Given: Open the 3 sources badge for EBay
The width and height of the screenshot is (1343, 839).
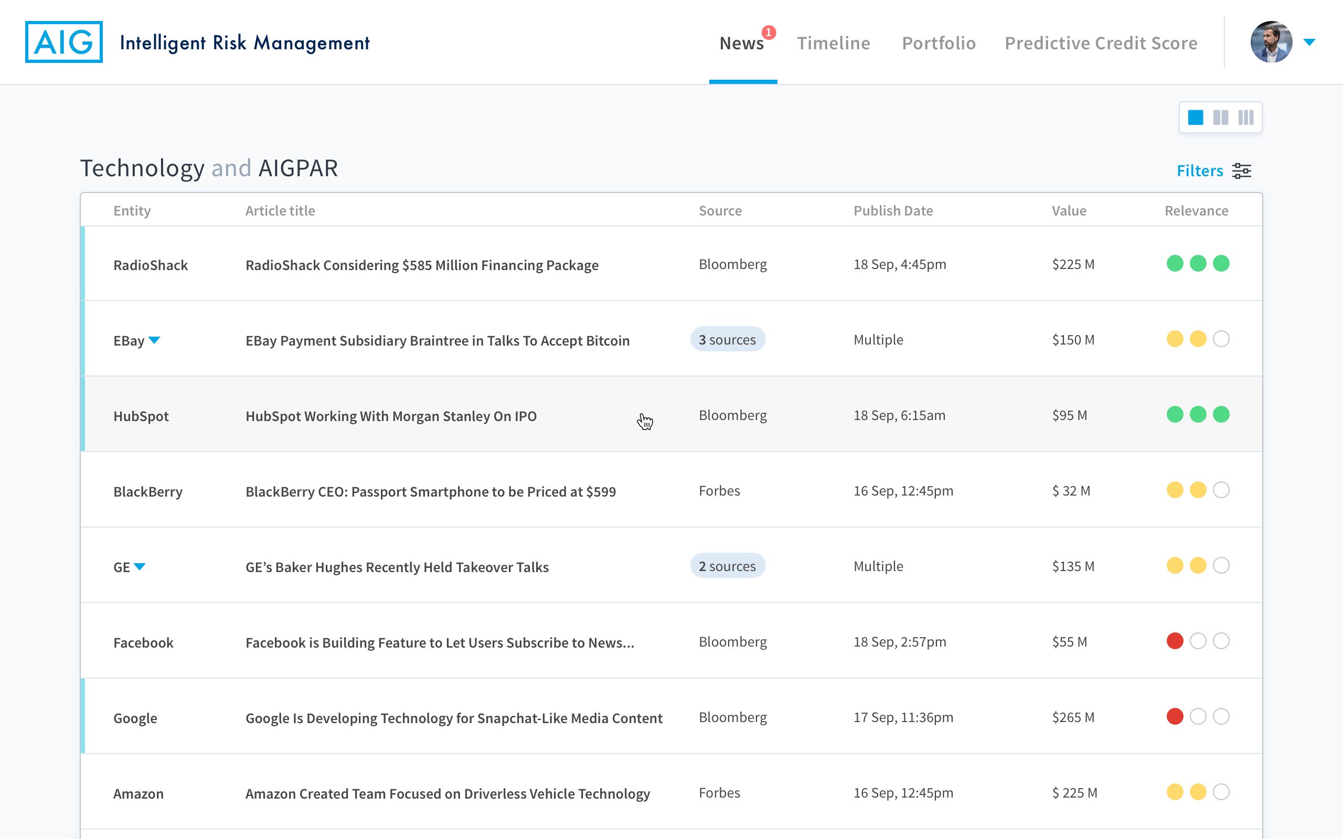Looking at the screenshot, I should coord(728,339).
